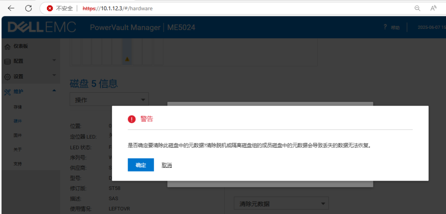Click the 不安全 label in address bar

pyautogui.click(x=64, y=9)
